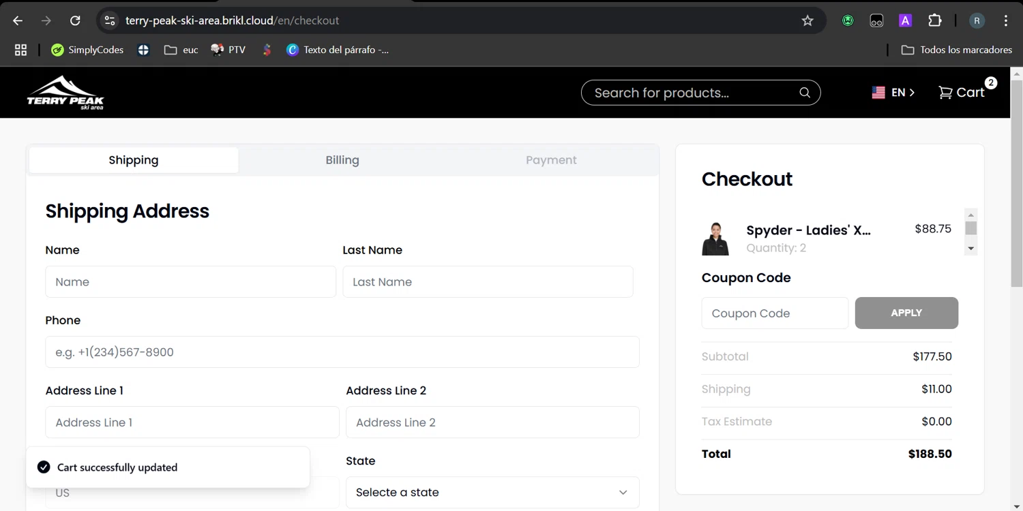Click the search magnifier icon
The image size is (1023, 511).
click(805, 93)
